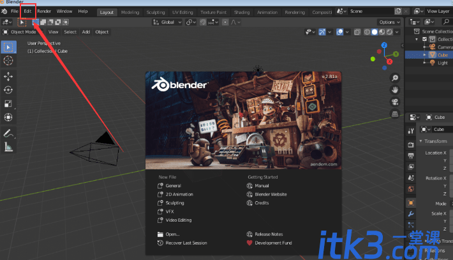The width and height of the screenshot is (453, 260).
Task: Select the Move tool
Action: point(8,77)
